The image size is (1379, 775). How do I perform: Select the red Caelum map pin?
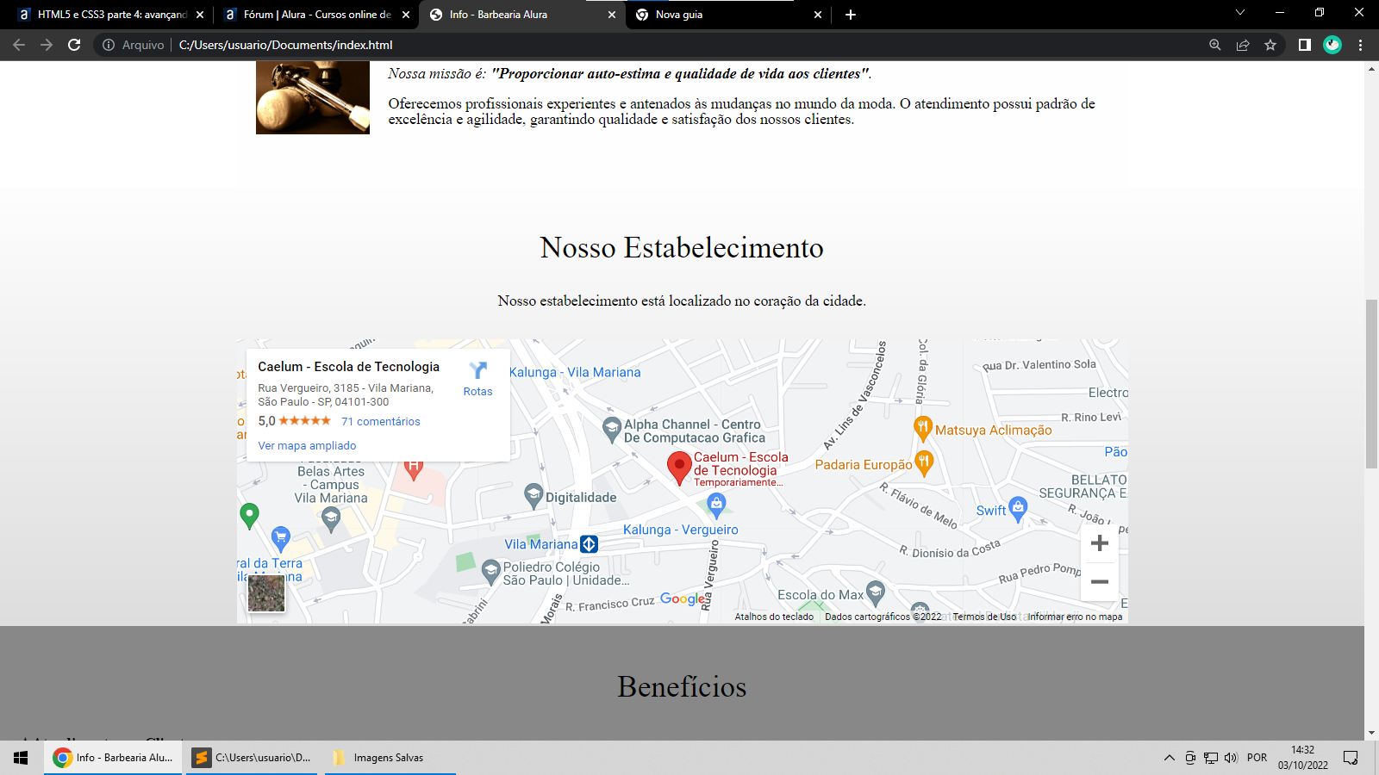click(x=679, y=467)
